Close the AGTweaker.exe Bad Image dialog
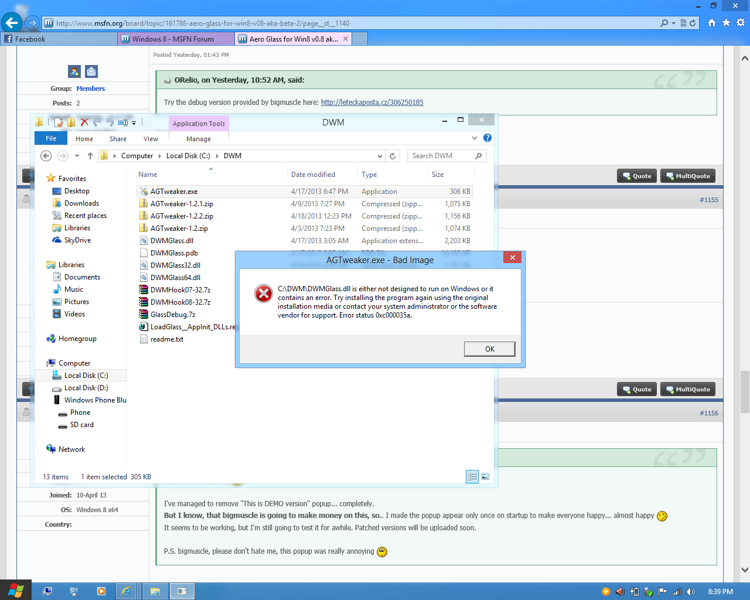This screenshot has width=750, height=600. click(x=512, y=258)
